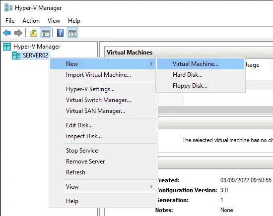Click the Back arrow toolbar icon
273x216 pixels.
coord(7,33)
